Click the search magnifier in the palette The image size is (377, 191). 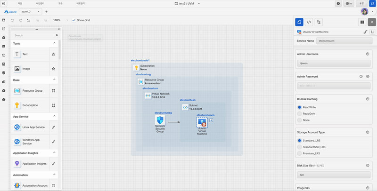click(x=57, y=35)
